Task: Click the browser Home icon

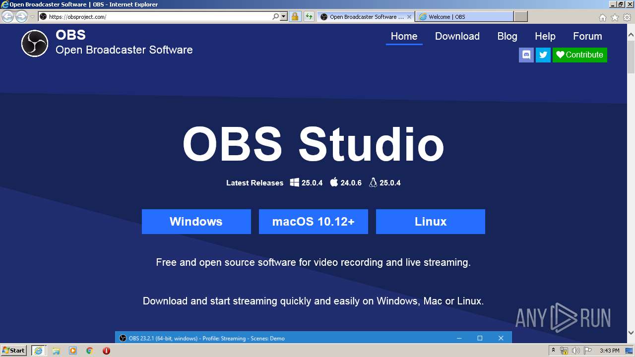Action: click(x=602, y=17)
